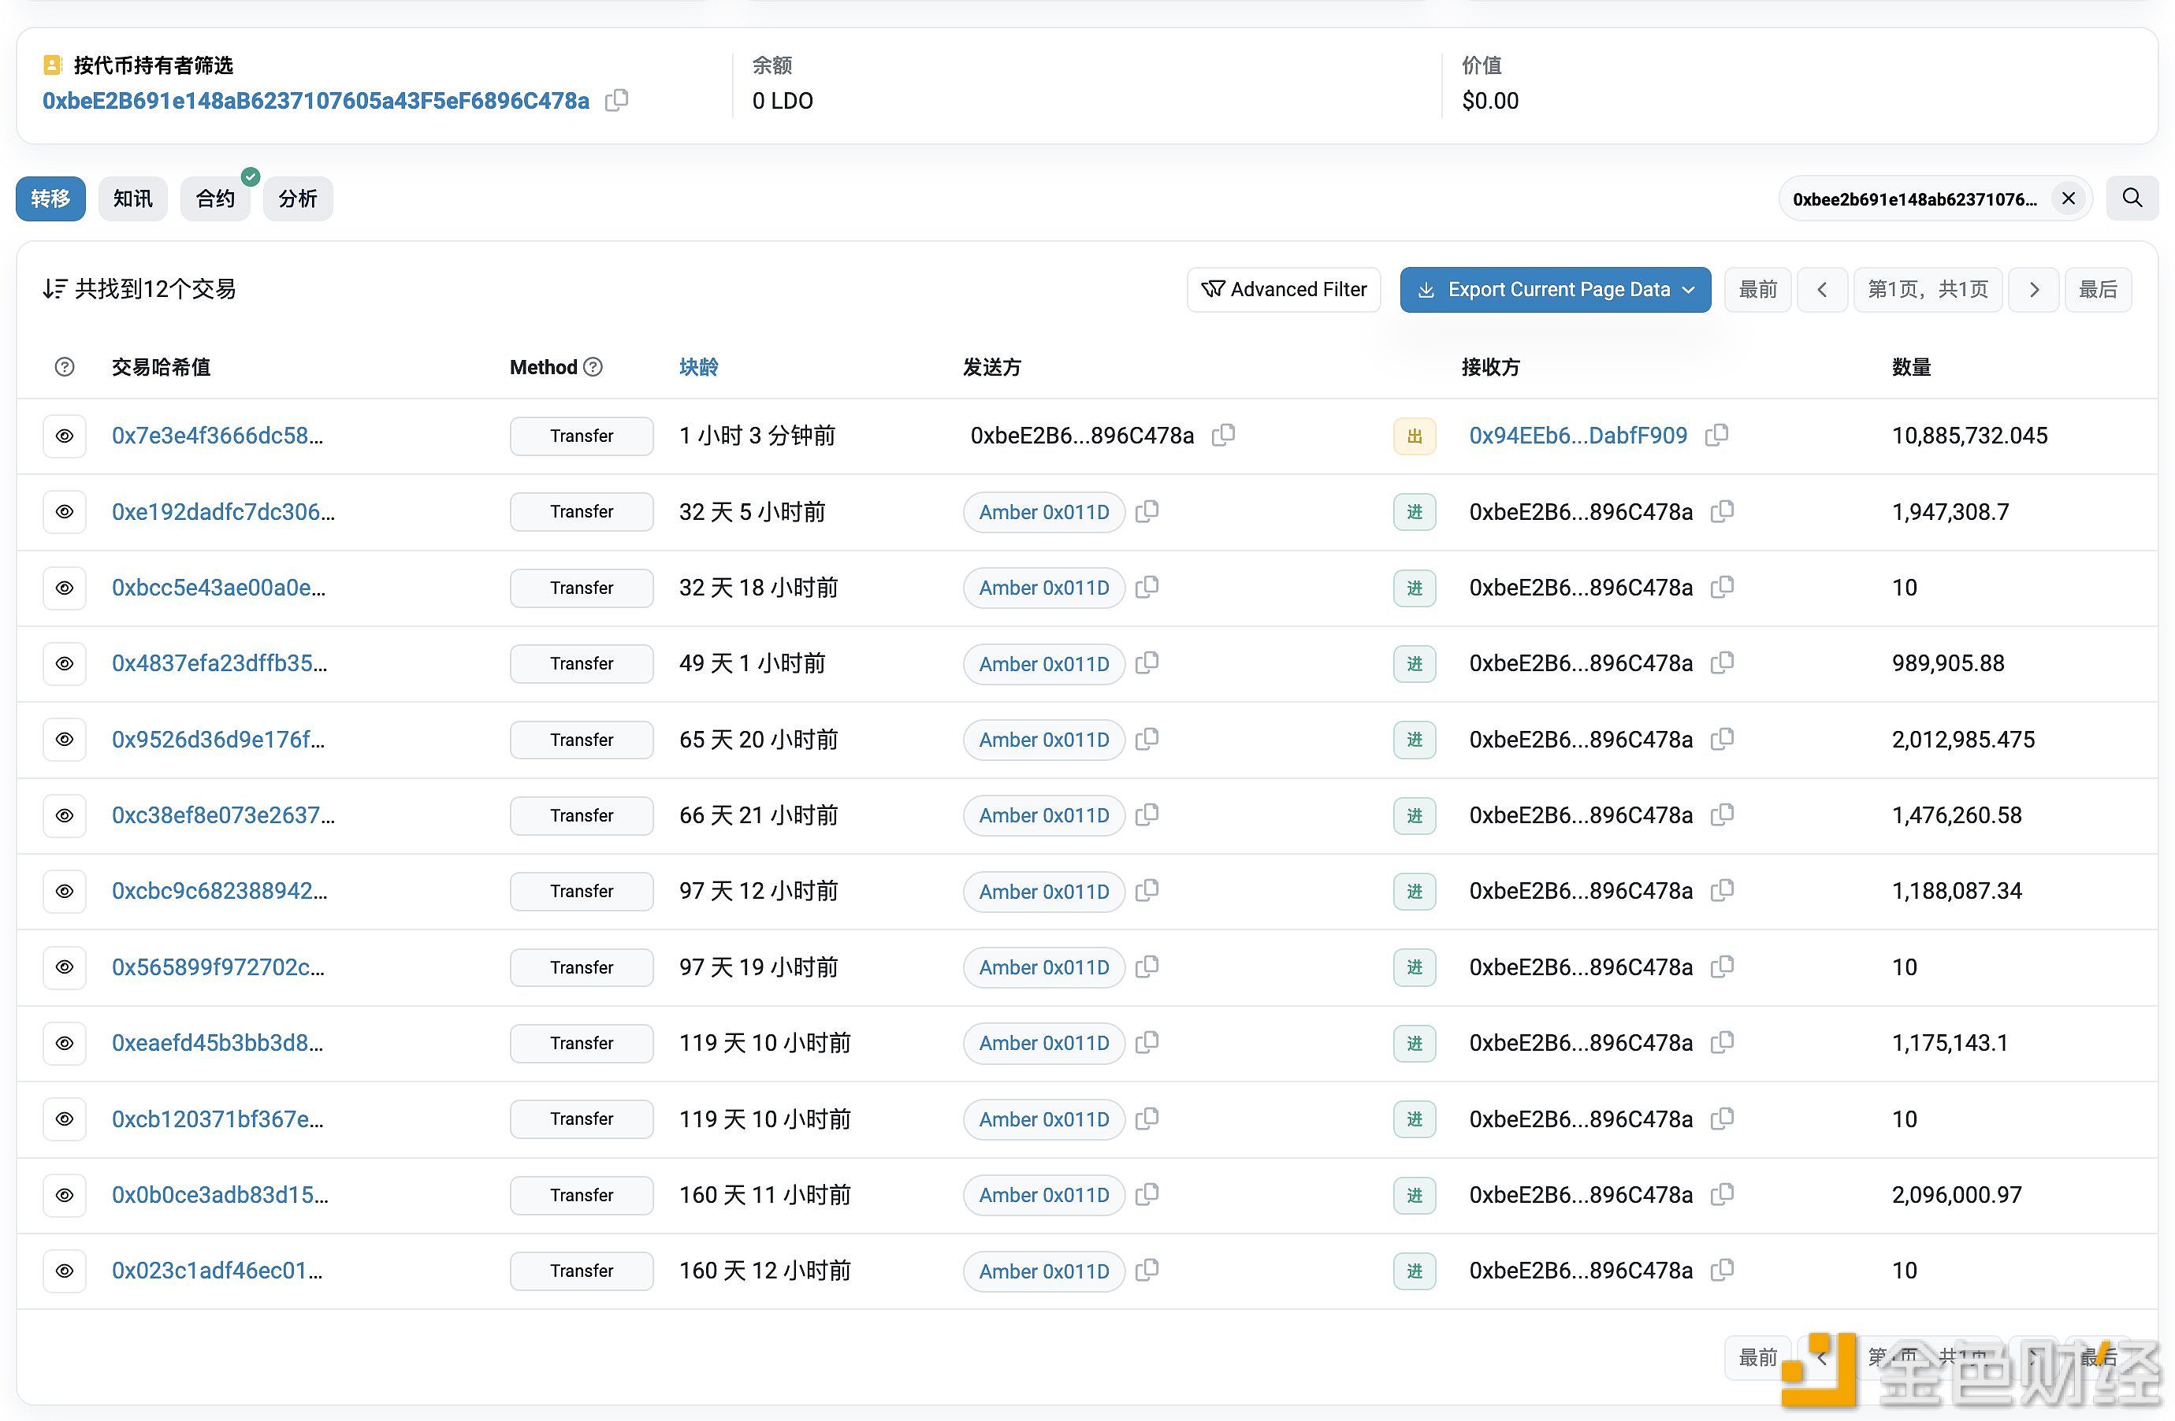Switch to the 知讯 tab
This screenshot has height=1421, width=2175.
132,198
